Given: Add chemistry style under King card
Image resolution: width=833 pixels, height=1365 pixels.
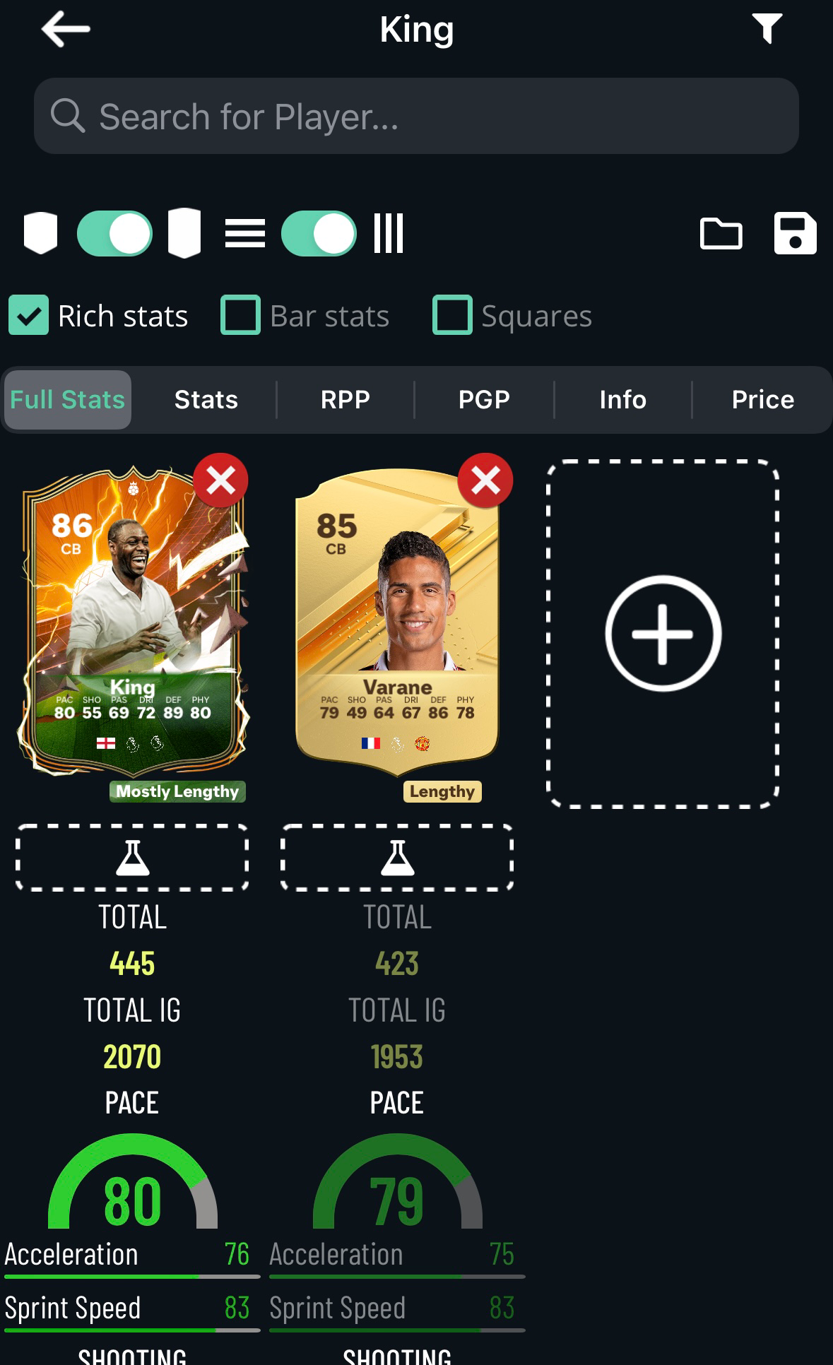Looking at the screenshot, I should 132,857.
